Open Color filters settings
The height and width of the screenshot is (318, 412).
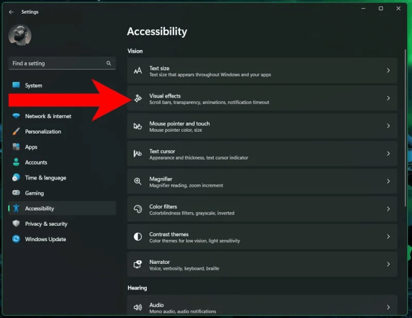(x=262, y=209)
